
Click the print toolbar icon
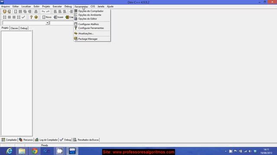coord(36,12)
